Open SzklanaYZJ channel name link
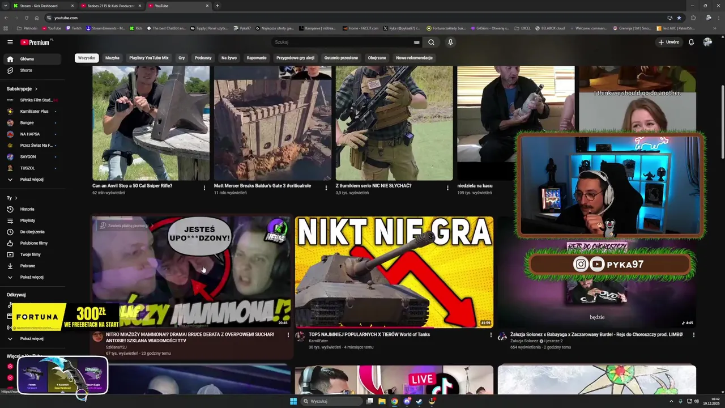 pyautogui.click(x=116, y=347)
